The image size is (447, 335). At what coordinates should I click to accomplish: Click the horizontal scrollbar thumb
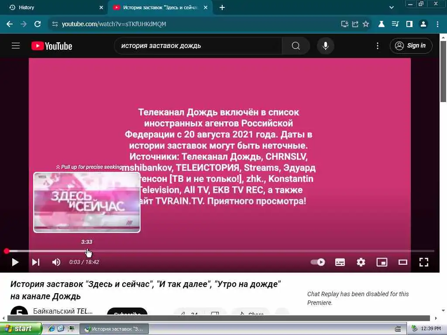219,318
